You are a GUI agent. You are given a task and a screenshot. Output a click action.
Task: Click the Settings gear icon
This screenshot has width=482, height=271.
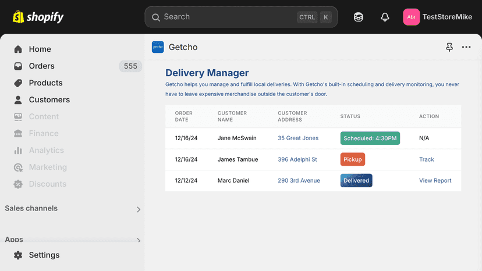pos(18,255)
